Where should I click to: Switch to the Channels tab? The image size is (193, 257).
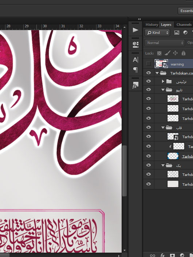(184, 25)
